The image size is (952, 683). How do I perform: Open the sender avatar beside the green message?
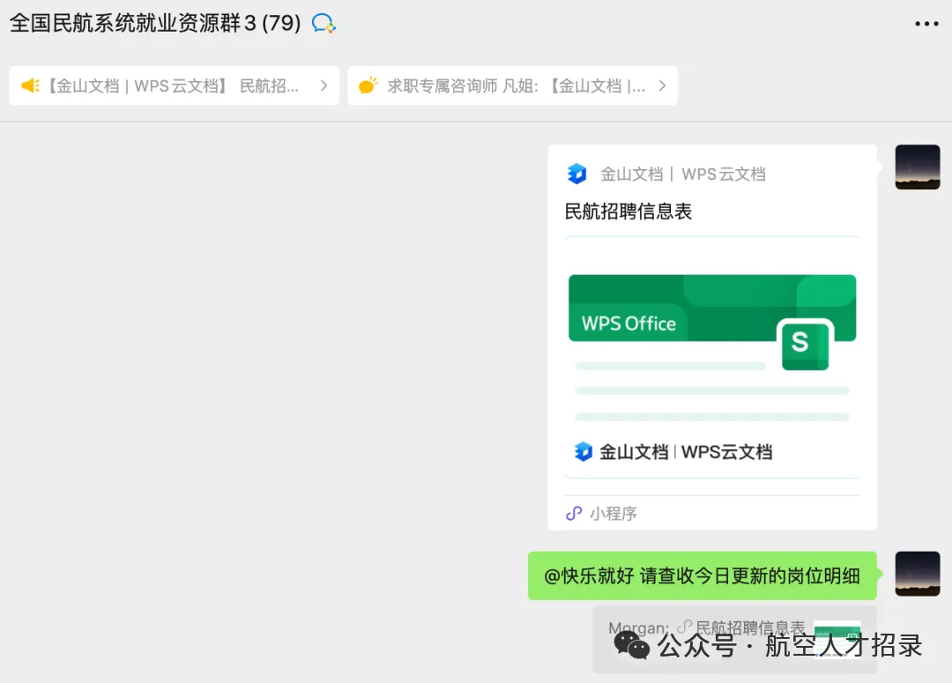918,574
